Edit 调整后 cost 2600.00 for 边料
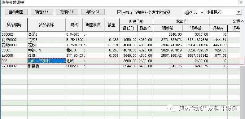This screenshot has width=245, height=119. pos(201,61)
